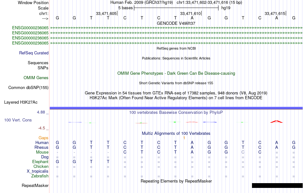Click the chr1: base position label
The width and height of the screenshot is (303, 193).
[x=44, y=13]
